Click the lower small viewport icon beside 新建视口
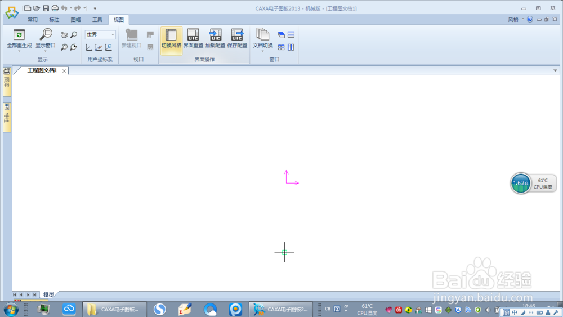 coord(150,47)
